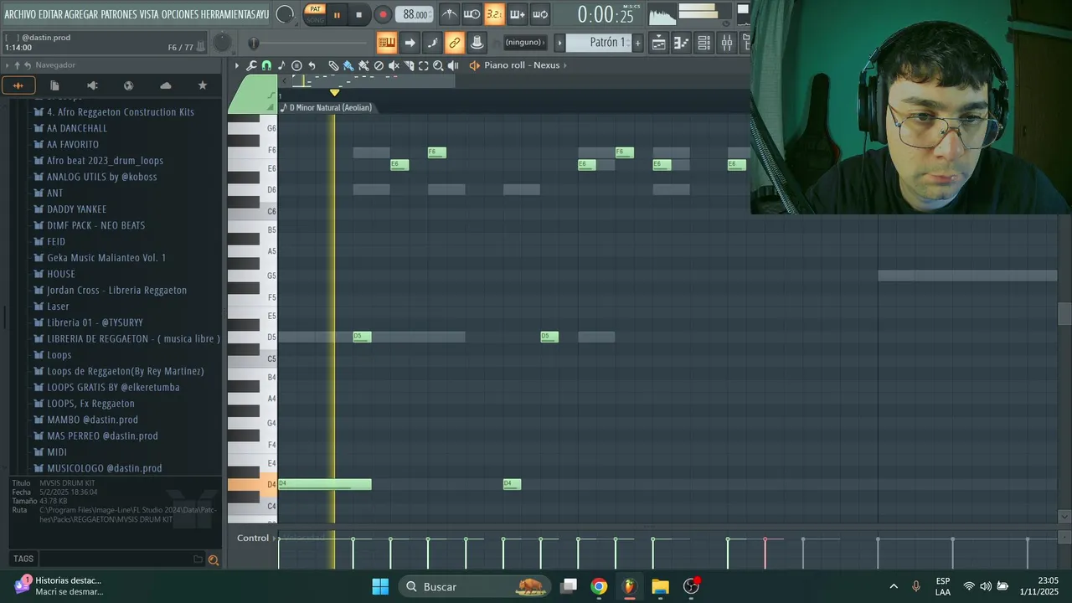This screenshot has height=603, width=1072.
Task: Select the Paint brush tool in piano roll
Action: [x=348, y=65]
